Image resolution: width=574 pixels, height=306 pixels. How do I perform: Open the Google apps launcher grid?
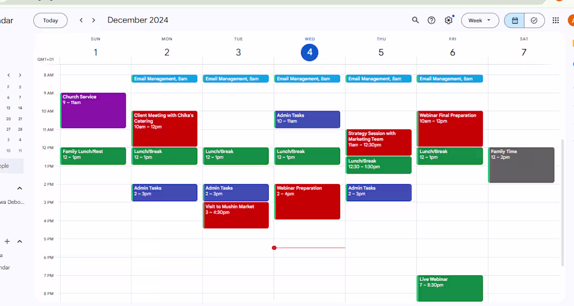pos(555,20)
